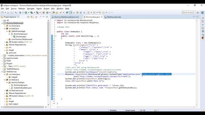Click the Open Type toolbar icon
The width and height of the screenshot is (205, 115).
pos(53,12)
